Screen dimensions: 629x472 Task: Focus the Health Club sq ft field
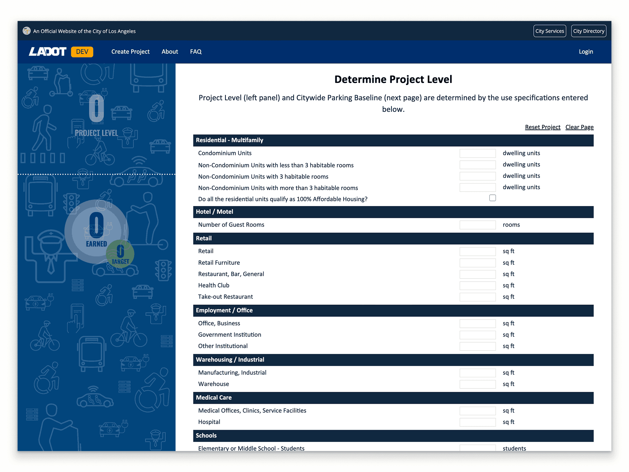[478, 286]
